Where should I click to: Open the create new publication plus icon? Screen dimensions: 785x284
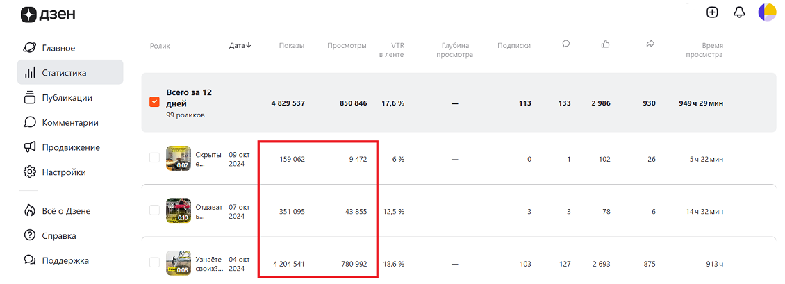(x=712, y=12)
